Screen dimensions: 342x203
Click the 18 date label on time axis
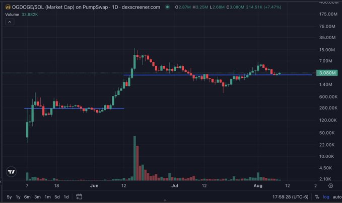pyautogui.click(x=56, y=186)
